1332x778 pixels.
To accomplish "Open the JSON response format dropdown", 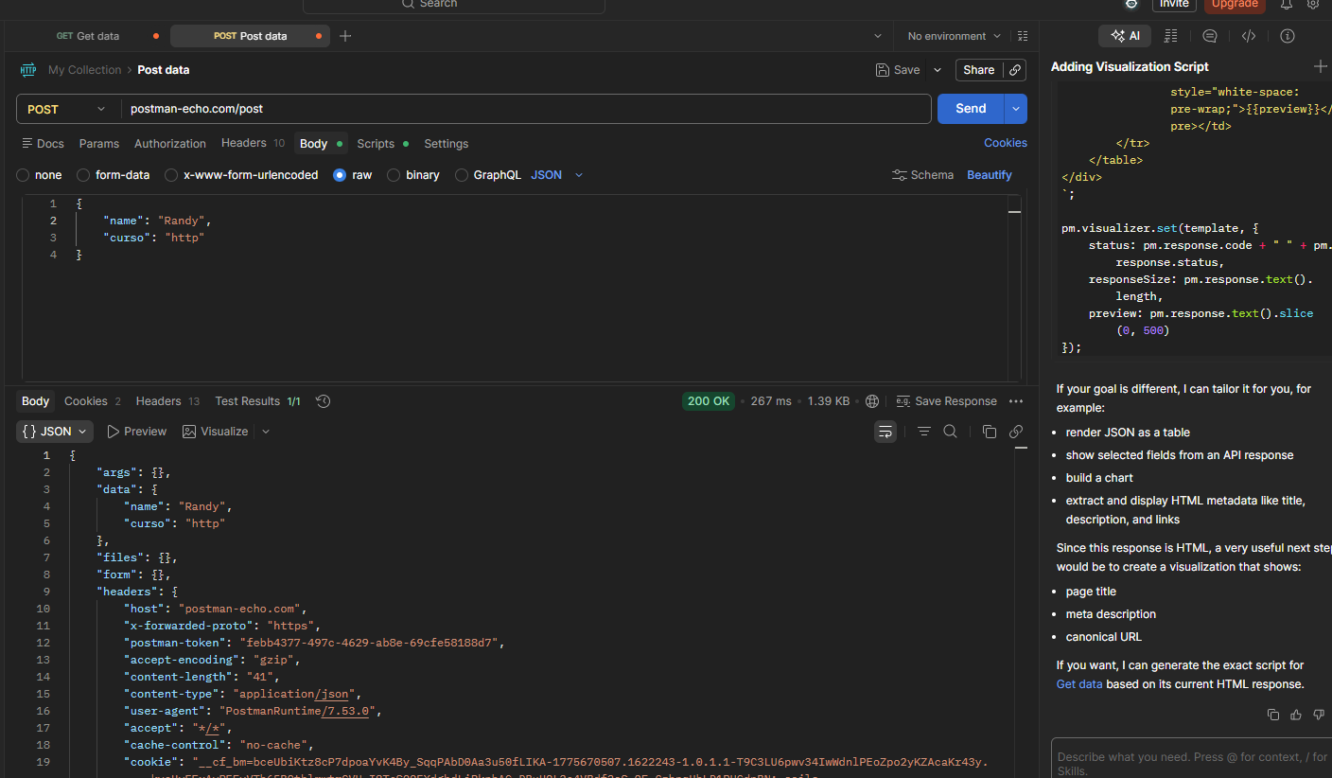I will (x=55, y=432).
